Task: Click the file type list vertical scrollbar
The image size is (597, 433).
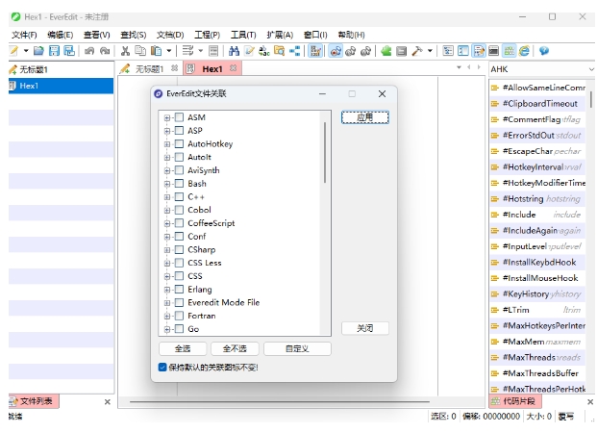Action: (x=325, y=152)
